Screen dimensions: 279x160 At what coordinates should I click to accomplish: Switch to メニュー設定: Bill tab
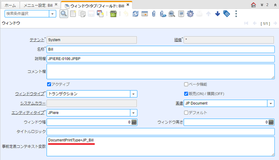(x=38, y=5)
